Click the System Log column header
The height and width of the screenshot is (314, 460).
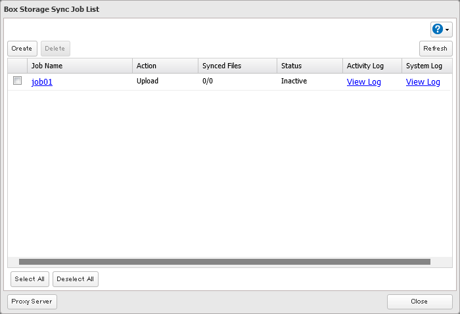(424, 66)
